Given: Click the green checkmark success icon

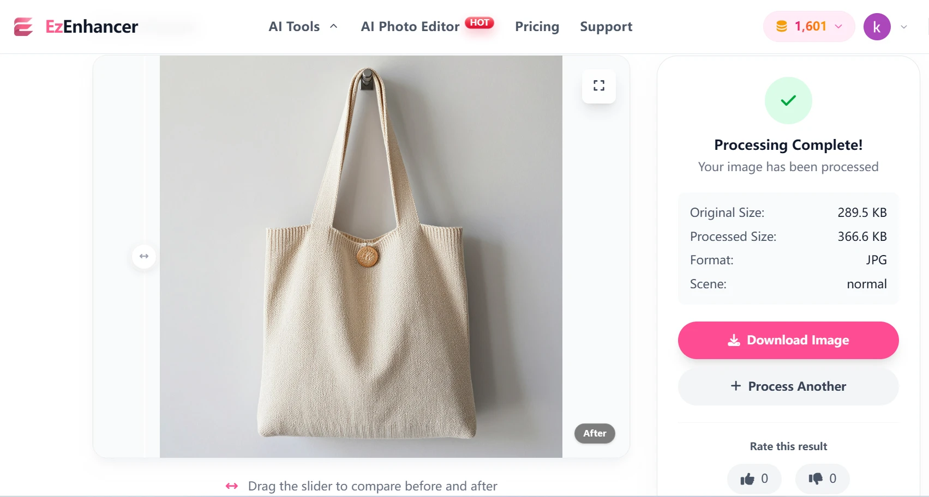Looking at the screenshot, I should click(x=788, y=100).
